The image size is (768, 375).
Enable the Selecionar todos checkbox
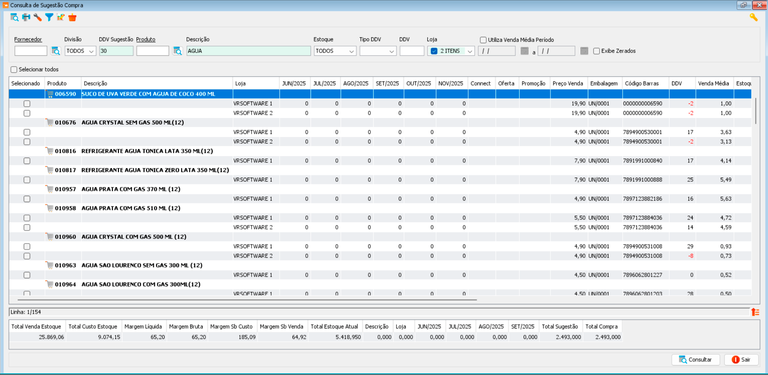point(14,69)
